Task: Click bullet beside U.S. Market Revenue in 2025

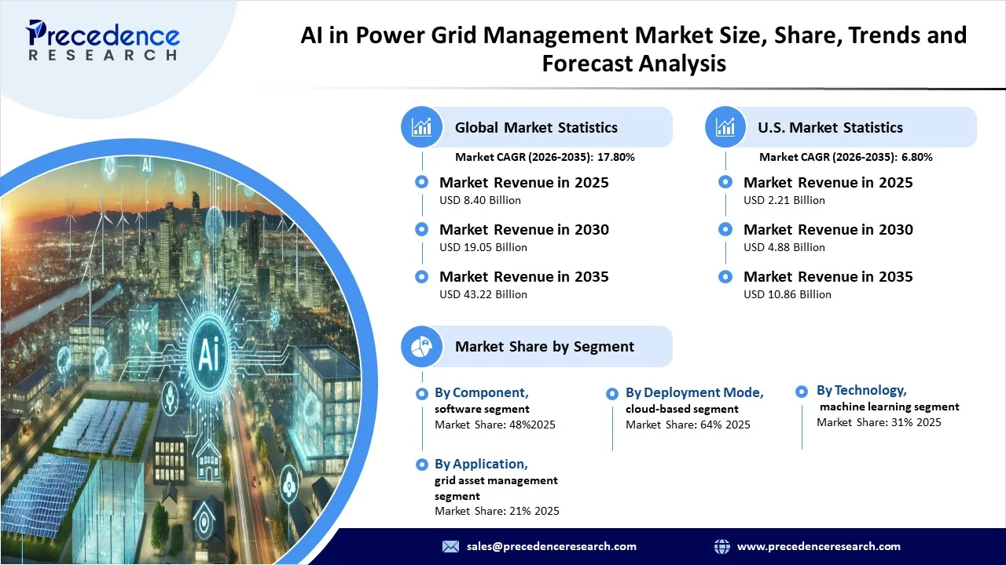Action: (726, 182)
